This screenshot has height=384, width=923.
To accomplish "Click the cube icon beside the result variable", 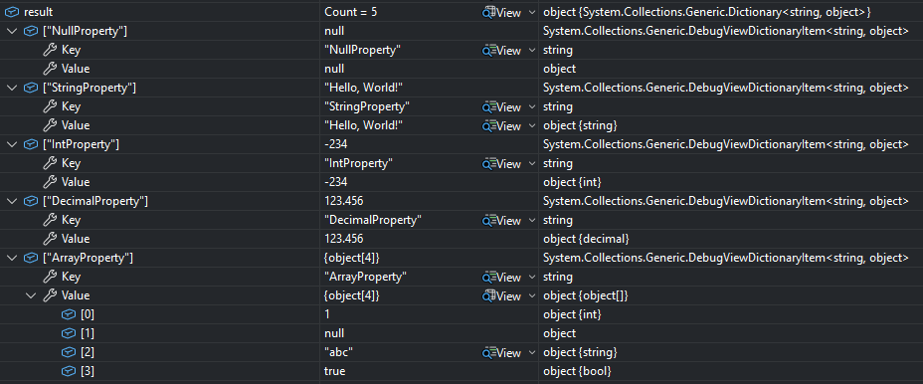I will click(x=12, y=12).
